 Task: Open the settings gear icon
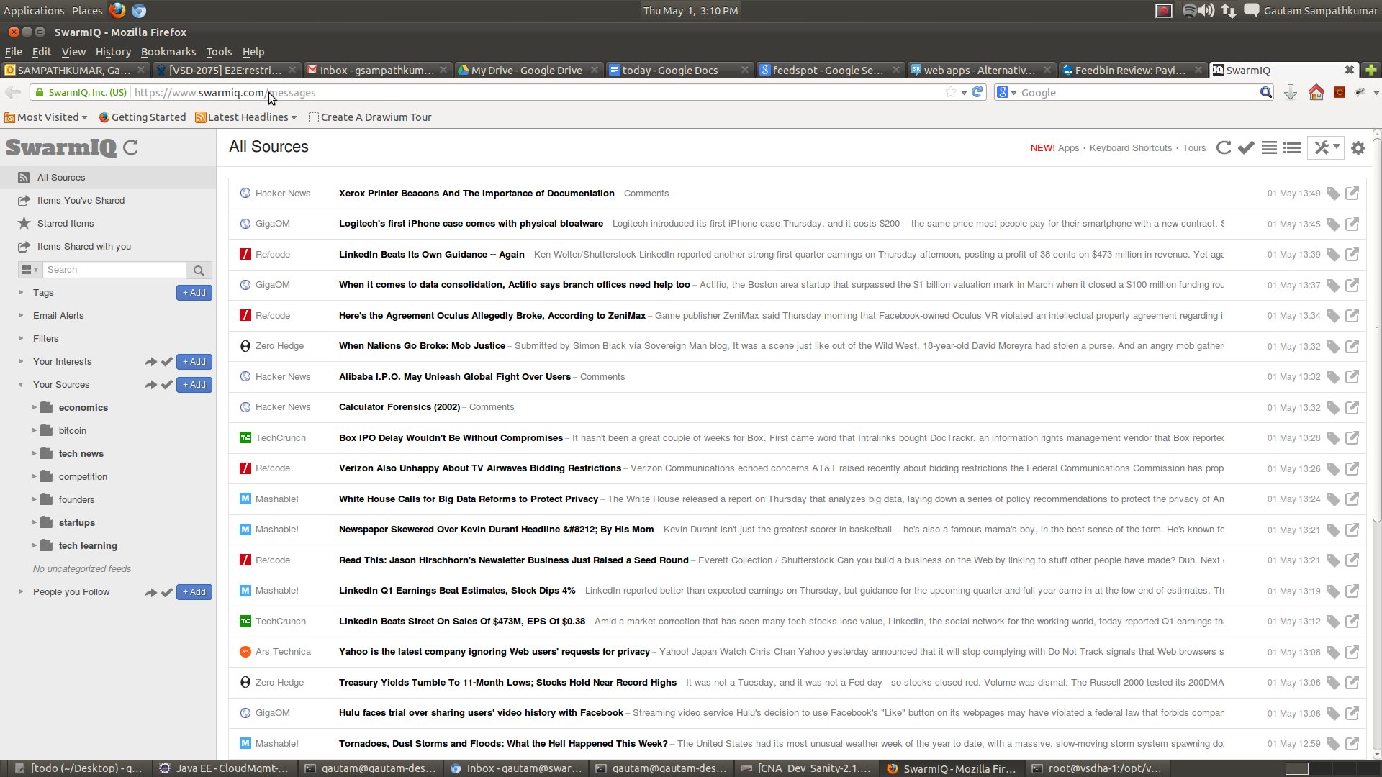click(x=1358, y=148)
